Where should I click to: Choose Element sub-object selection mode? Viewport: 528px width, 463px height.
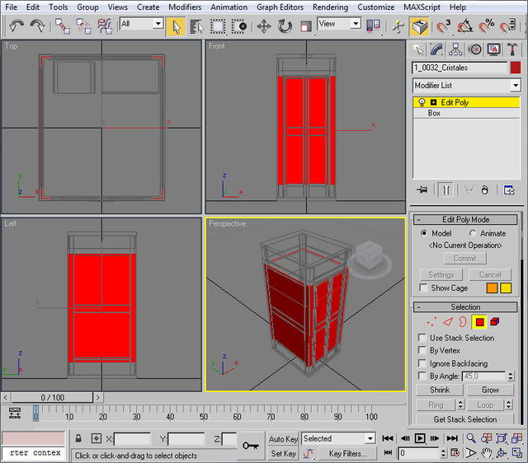495,322
